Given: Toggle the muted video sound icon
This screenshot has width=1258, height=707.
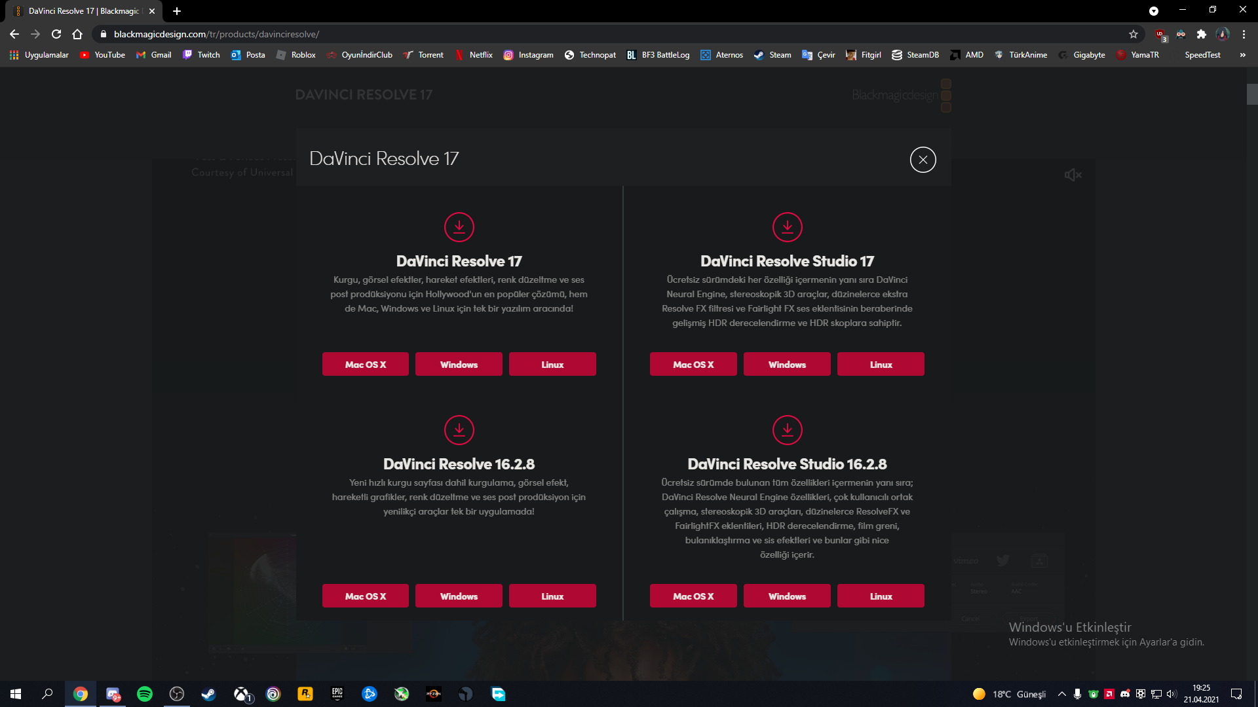Looking at the screenshot, I should click(1073, 175).
